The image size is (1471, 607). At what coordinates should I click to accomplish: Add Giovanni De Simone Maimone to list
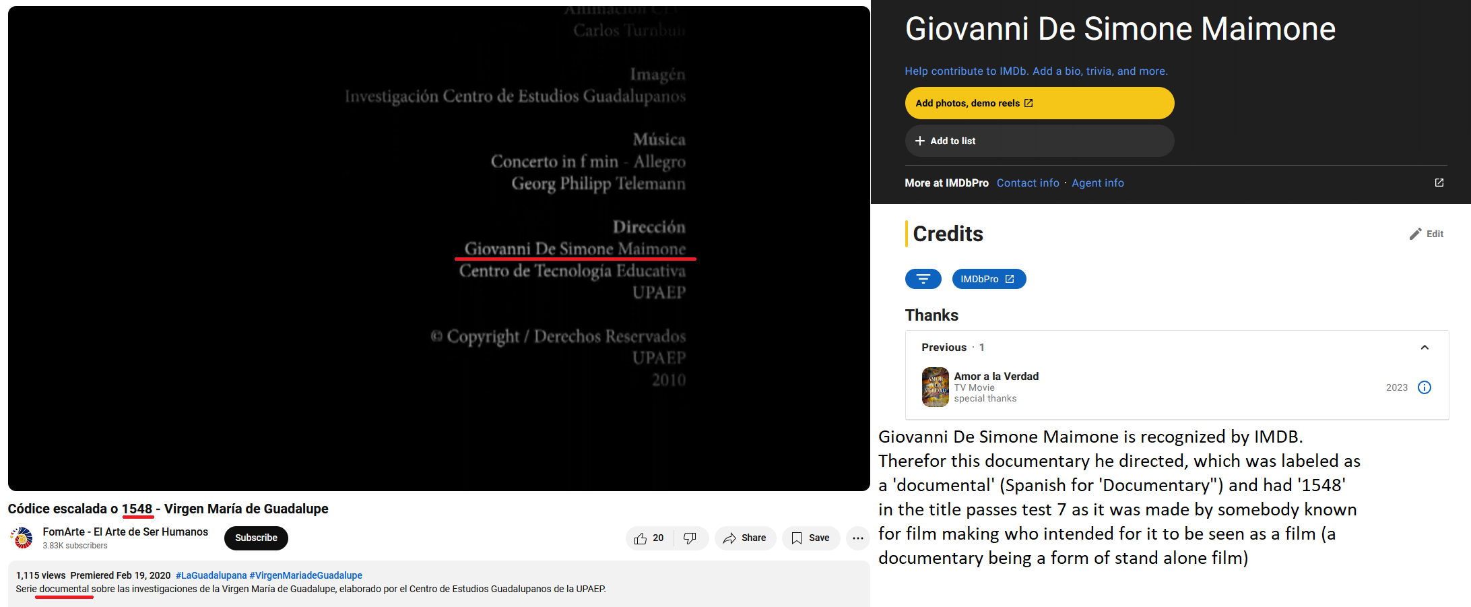tap(1039, 141)
